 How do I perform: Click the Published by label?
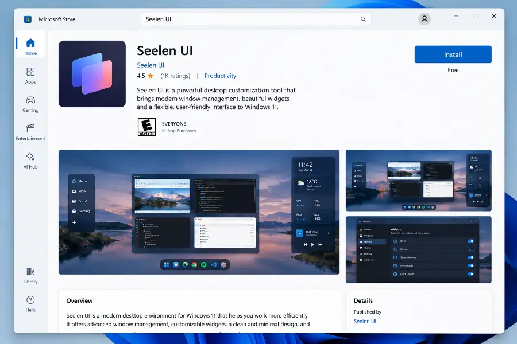tap(367, 312)
